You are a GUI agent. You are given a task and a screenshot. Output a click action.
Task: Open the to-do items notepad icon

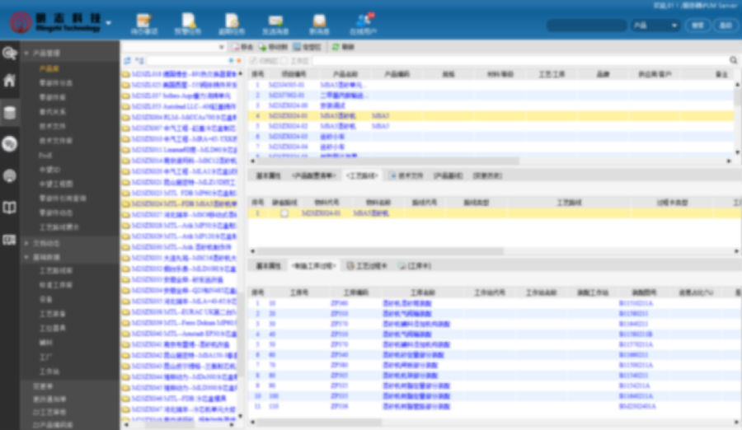[143, 21]
